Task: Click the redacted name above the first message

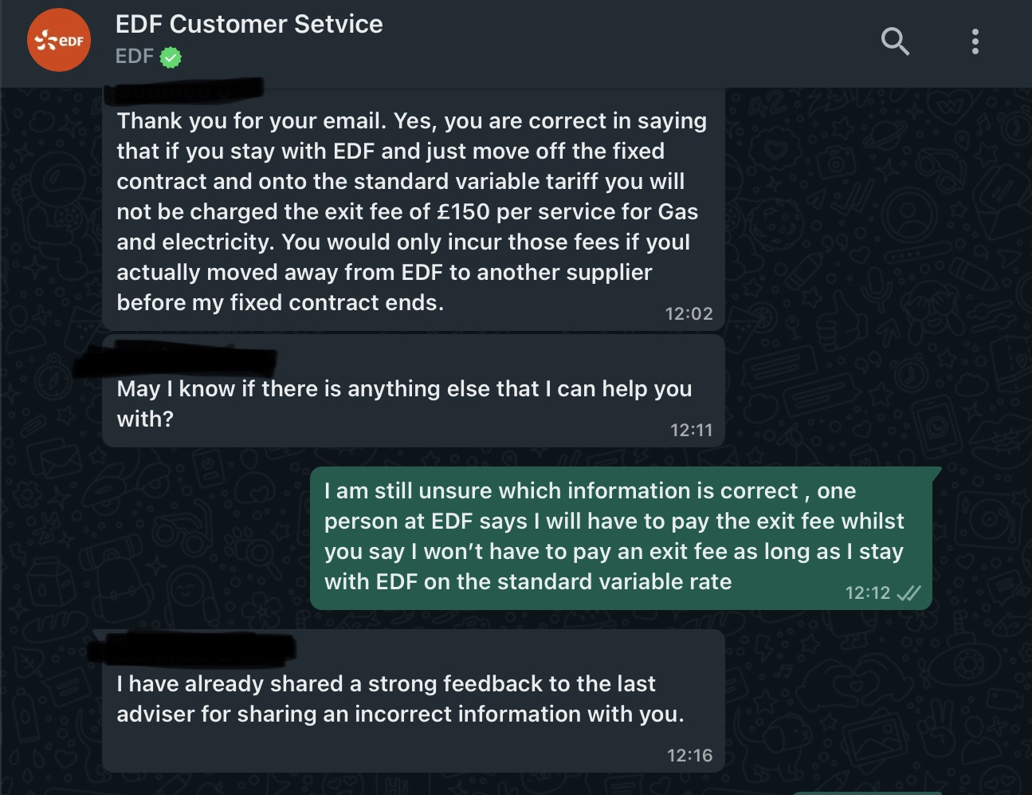Action: [x=185, y=91]
